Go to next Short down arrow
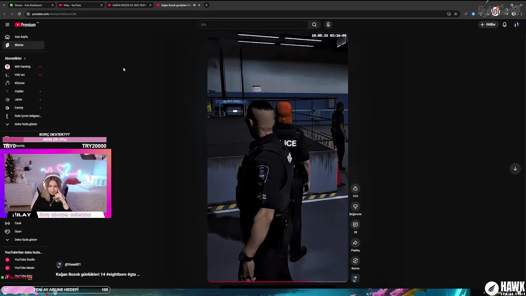 515,169
